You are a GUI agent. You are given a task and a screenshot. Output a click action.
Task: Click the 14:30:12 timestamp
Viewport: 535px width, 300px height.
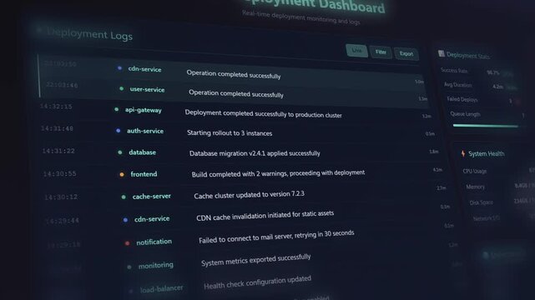tap(61, 197)
